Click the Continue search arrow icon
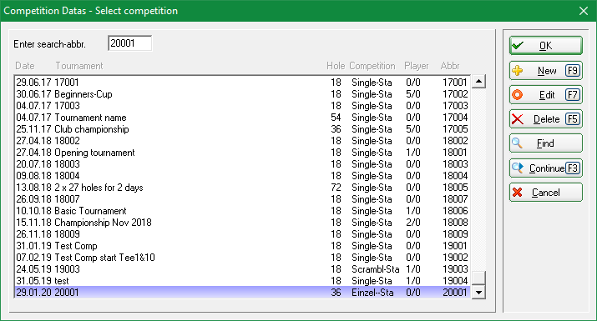 pos(518,168)
